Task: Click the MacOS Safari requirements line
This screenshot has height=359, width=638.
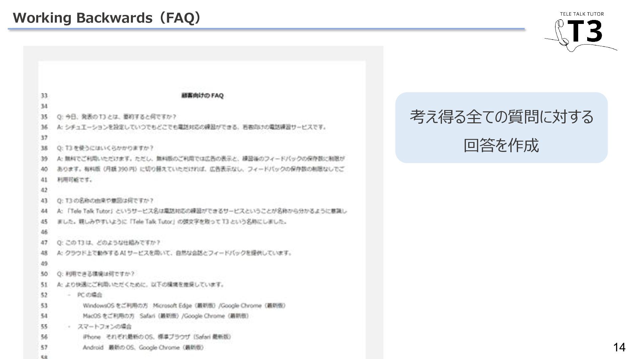Action: click(165, 316)
